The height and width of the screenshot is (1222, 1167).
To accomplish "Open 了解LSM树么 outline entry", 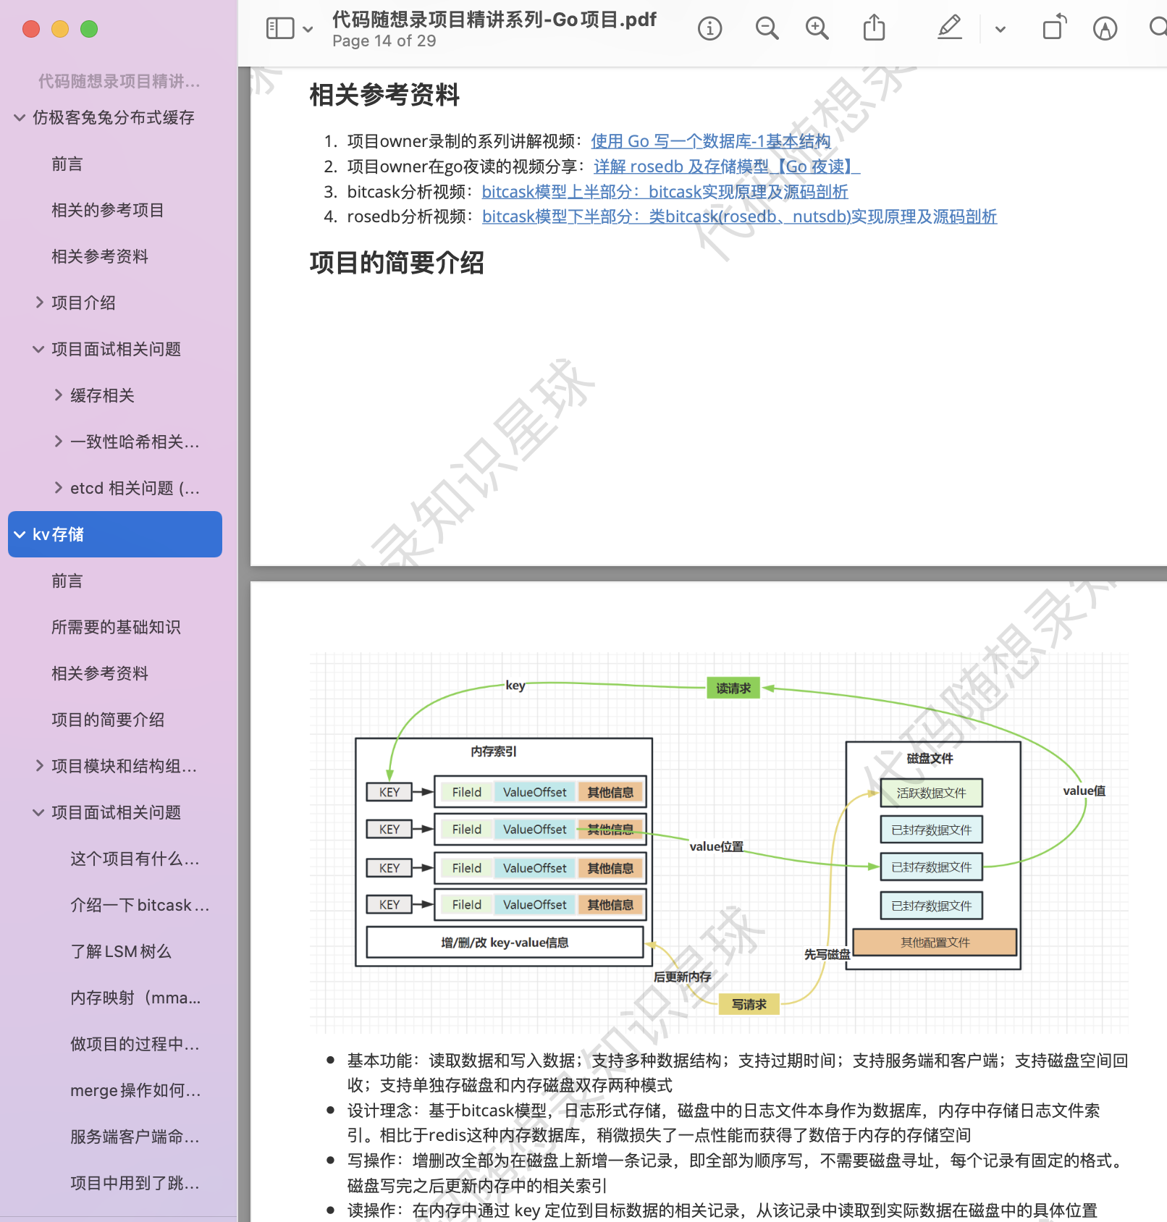I will (x=120, y=951).
